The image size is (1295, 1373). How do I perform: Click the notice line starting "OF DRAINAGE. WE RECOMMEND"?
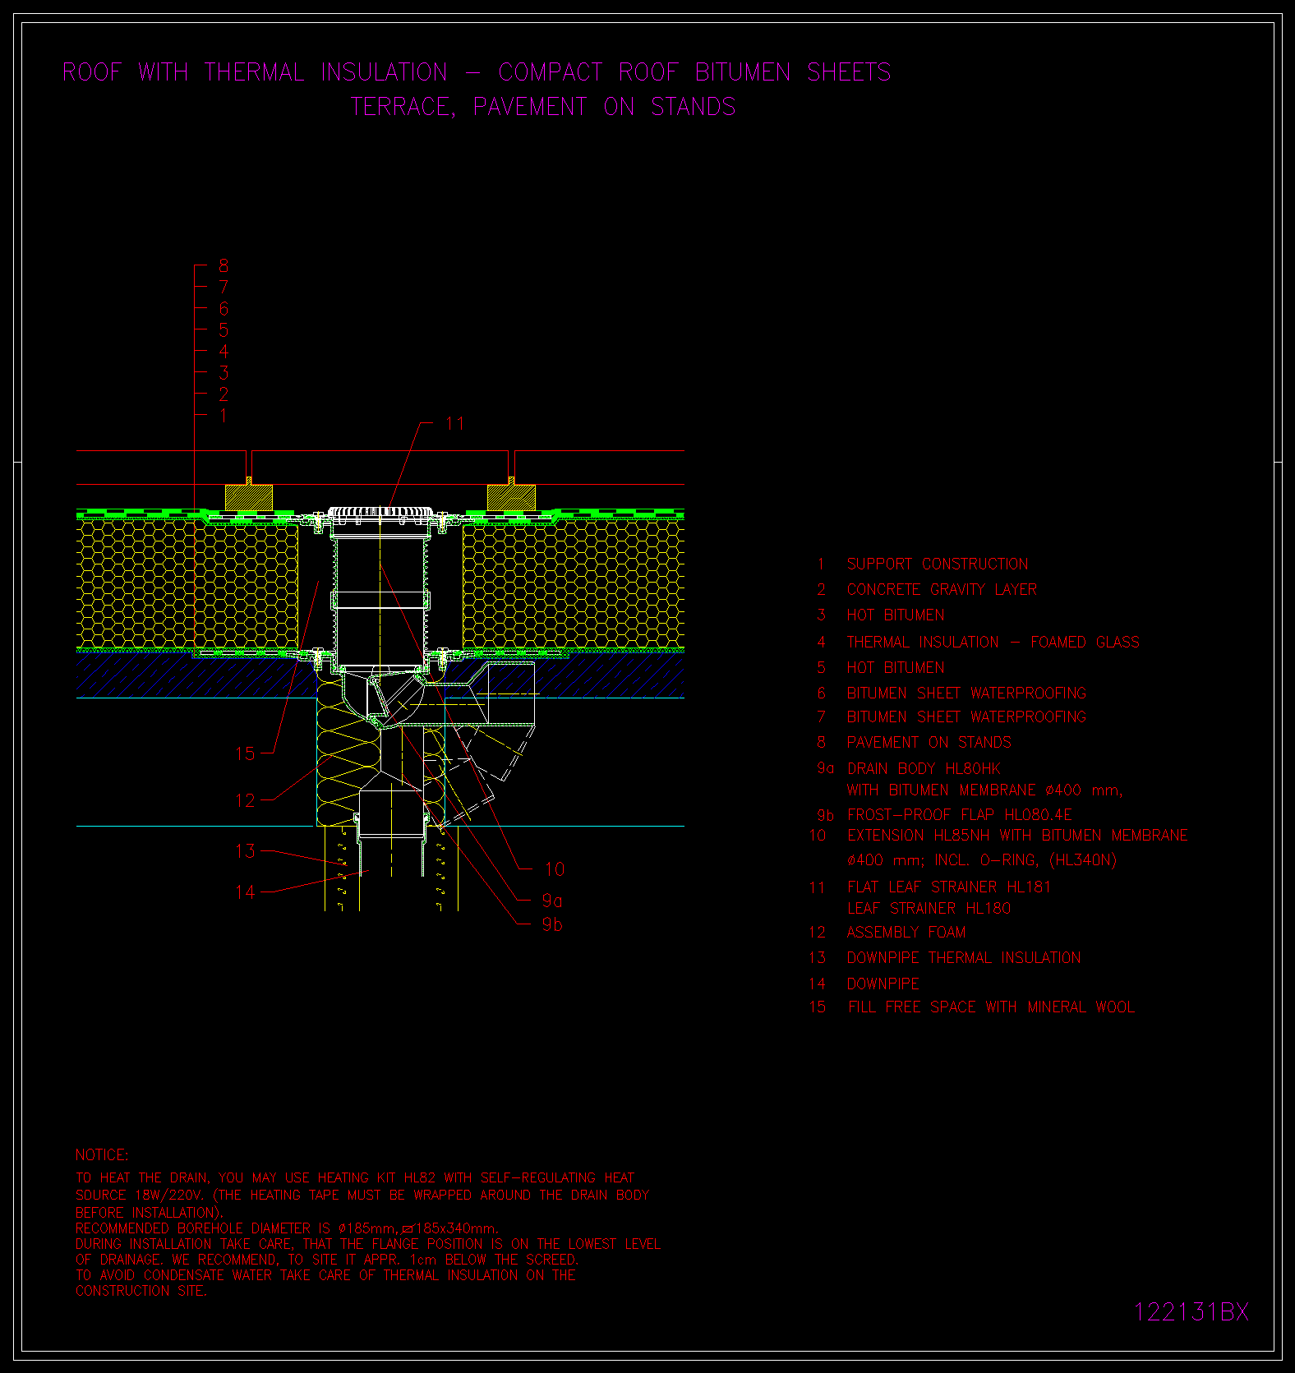327,1260
